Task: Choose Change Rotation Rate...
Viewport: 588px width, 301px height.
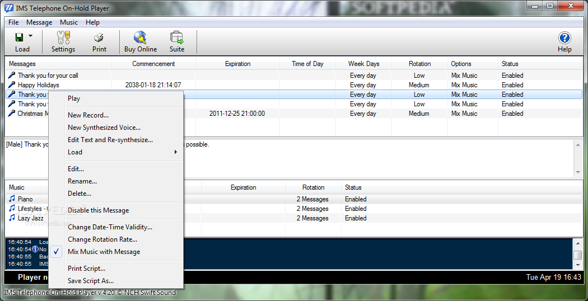Action: tap(116, 239)
